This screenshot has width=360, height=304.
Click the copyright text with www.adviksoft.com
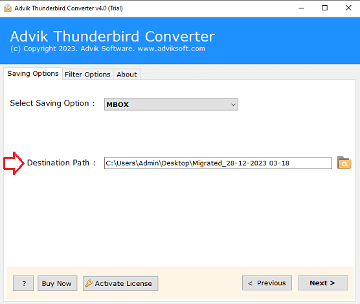[x=107, y=49]
